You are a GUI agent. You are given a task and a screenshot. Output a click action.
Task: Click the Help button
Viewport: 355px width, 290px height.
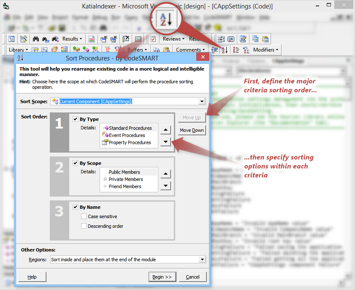pos(32,277)
